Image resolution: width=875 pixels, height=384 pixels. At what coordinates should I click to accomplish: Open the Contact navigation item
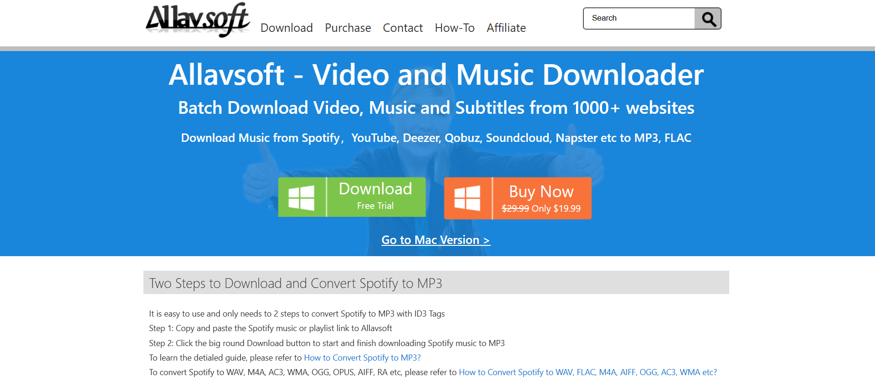pos(403,28)
